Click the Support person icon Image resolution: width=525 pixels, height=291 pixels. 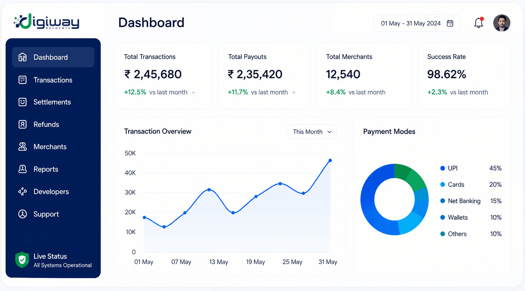(x=22, y=214)
